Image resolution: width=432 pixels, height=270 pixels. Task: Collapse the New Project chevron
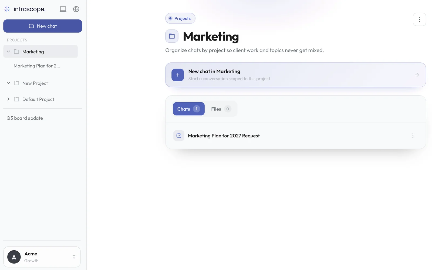coord(8,83)
